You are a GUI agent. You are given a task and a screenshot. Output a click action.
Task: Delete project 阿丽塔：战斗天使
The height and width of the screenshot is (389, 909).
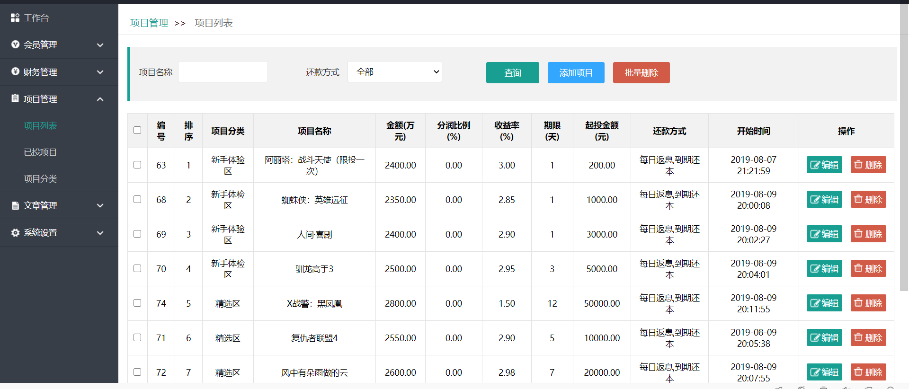[868, 165]
